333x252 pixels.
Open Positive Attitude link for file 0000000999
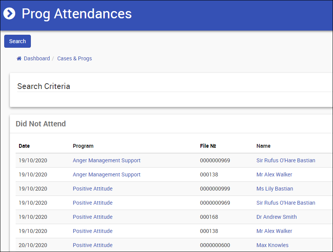point(93,189)
